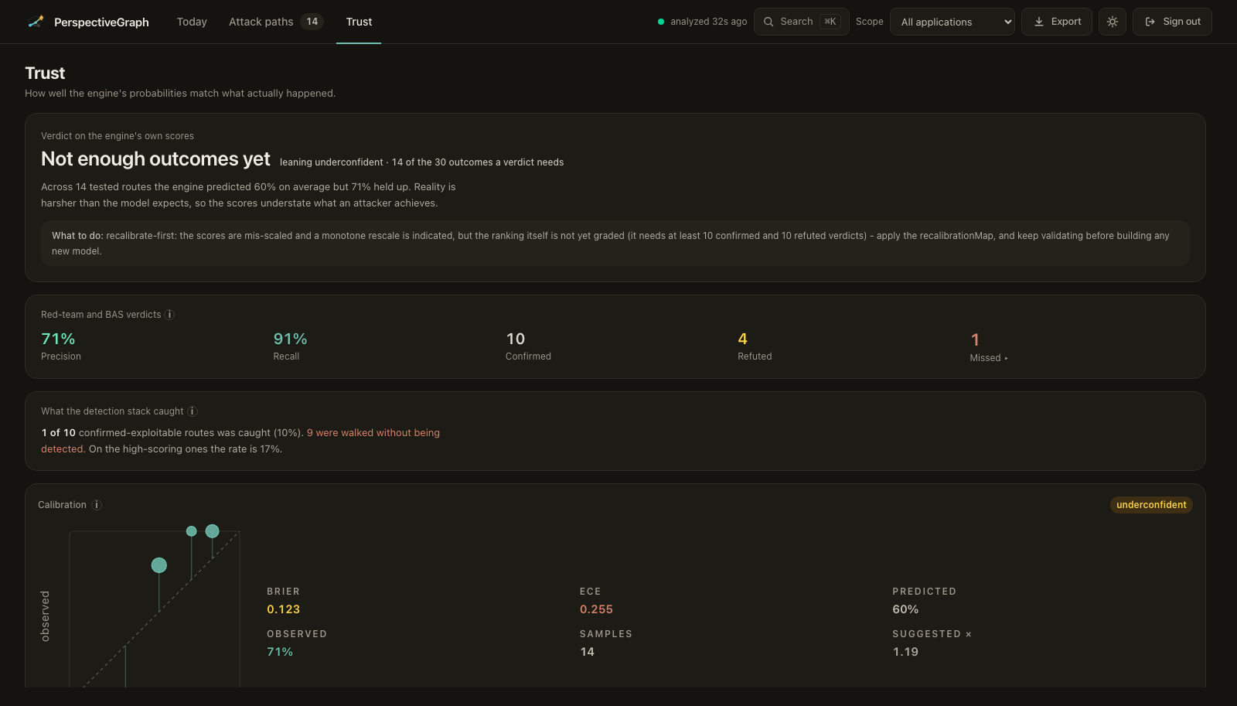Click the Export button

point(1057,22)
